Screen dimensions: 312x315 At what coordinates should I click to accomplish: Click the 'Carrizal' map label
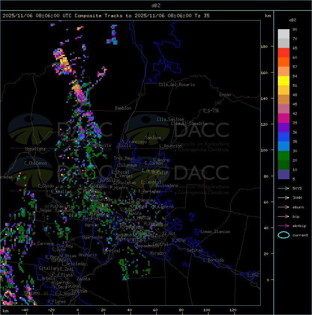point(111,251)
